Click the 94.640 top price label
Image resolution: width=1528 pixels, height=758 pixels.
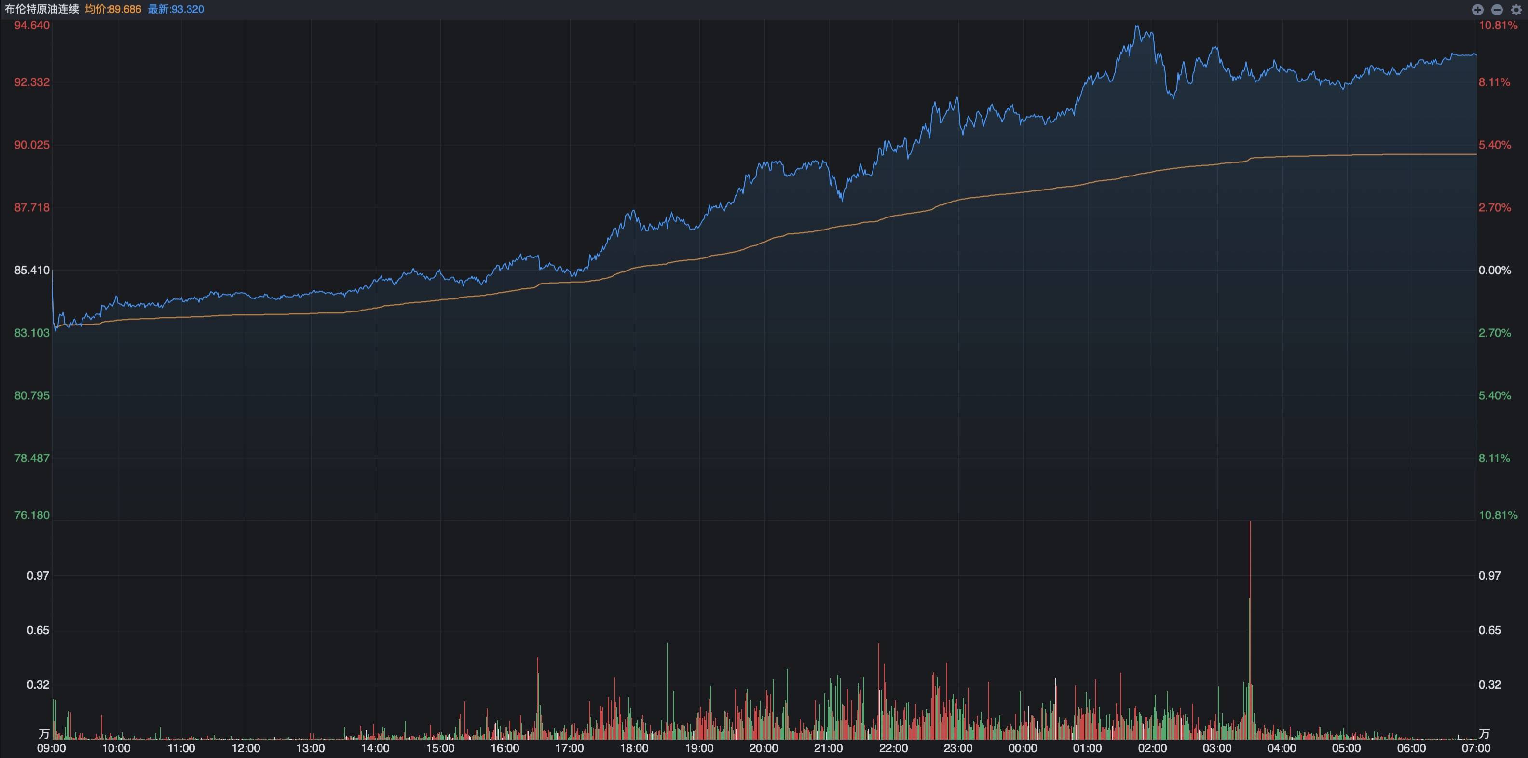click(x=32, y=26)
